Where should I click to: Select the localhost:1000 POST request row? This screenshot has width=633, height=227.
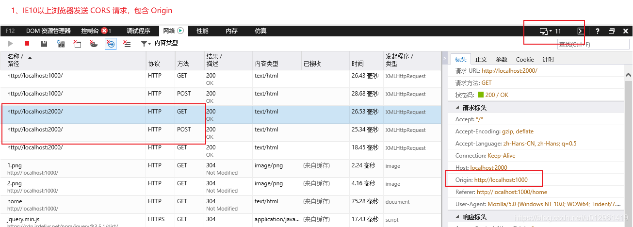click(x=221, y=97)
